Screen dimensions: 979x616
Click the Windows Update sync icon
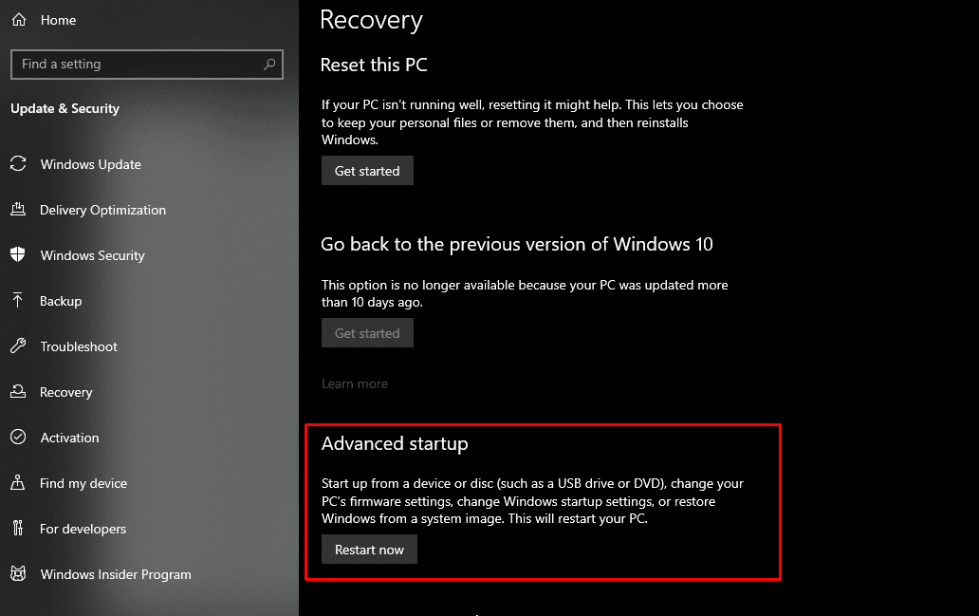pyautogui.click(x=18, y=164)
